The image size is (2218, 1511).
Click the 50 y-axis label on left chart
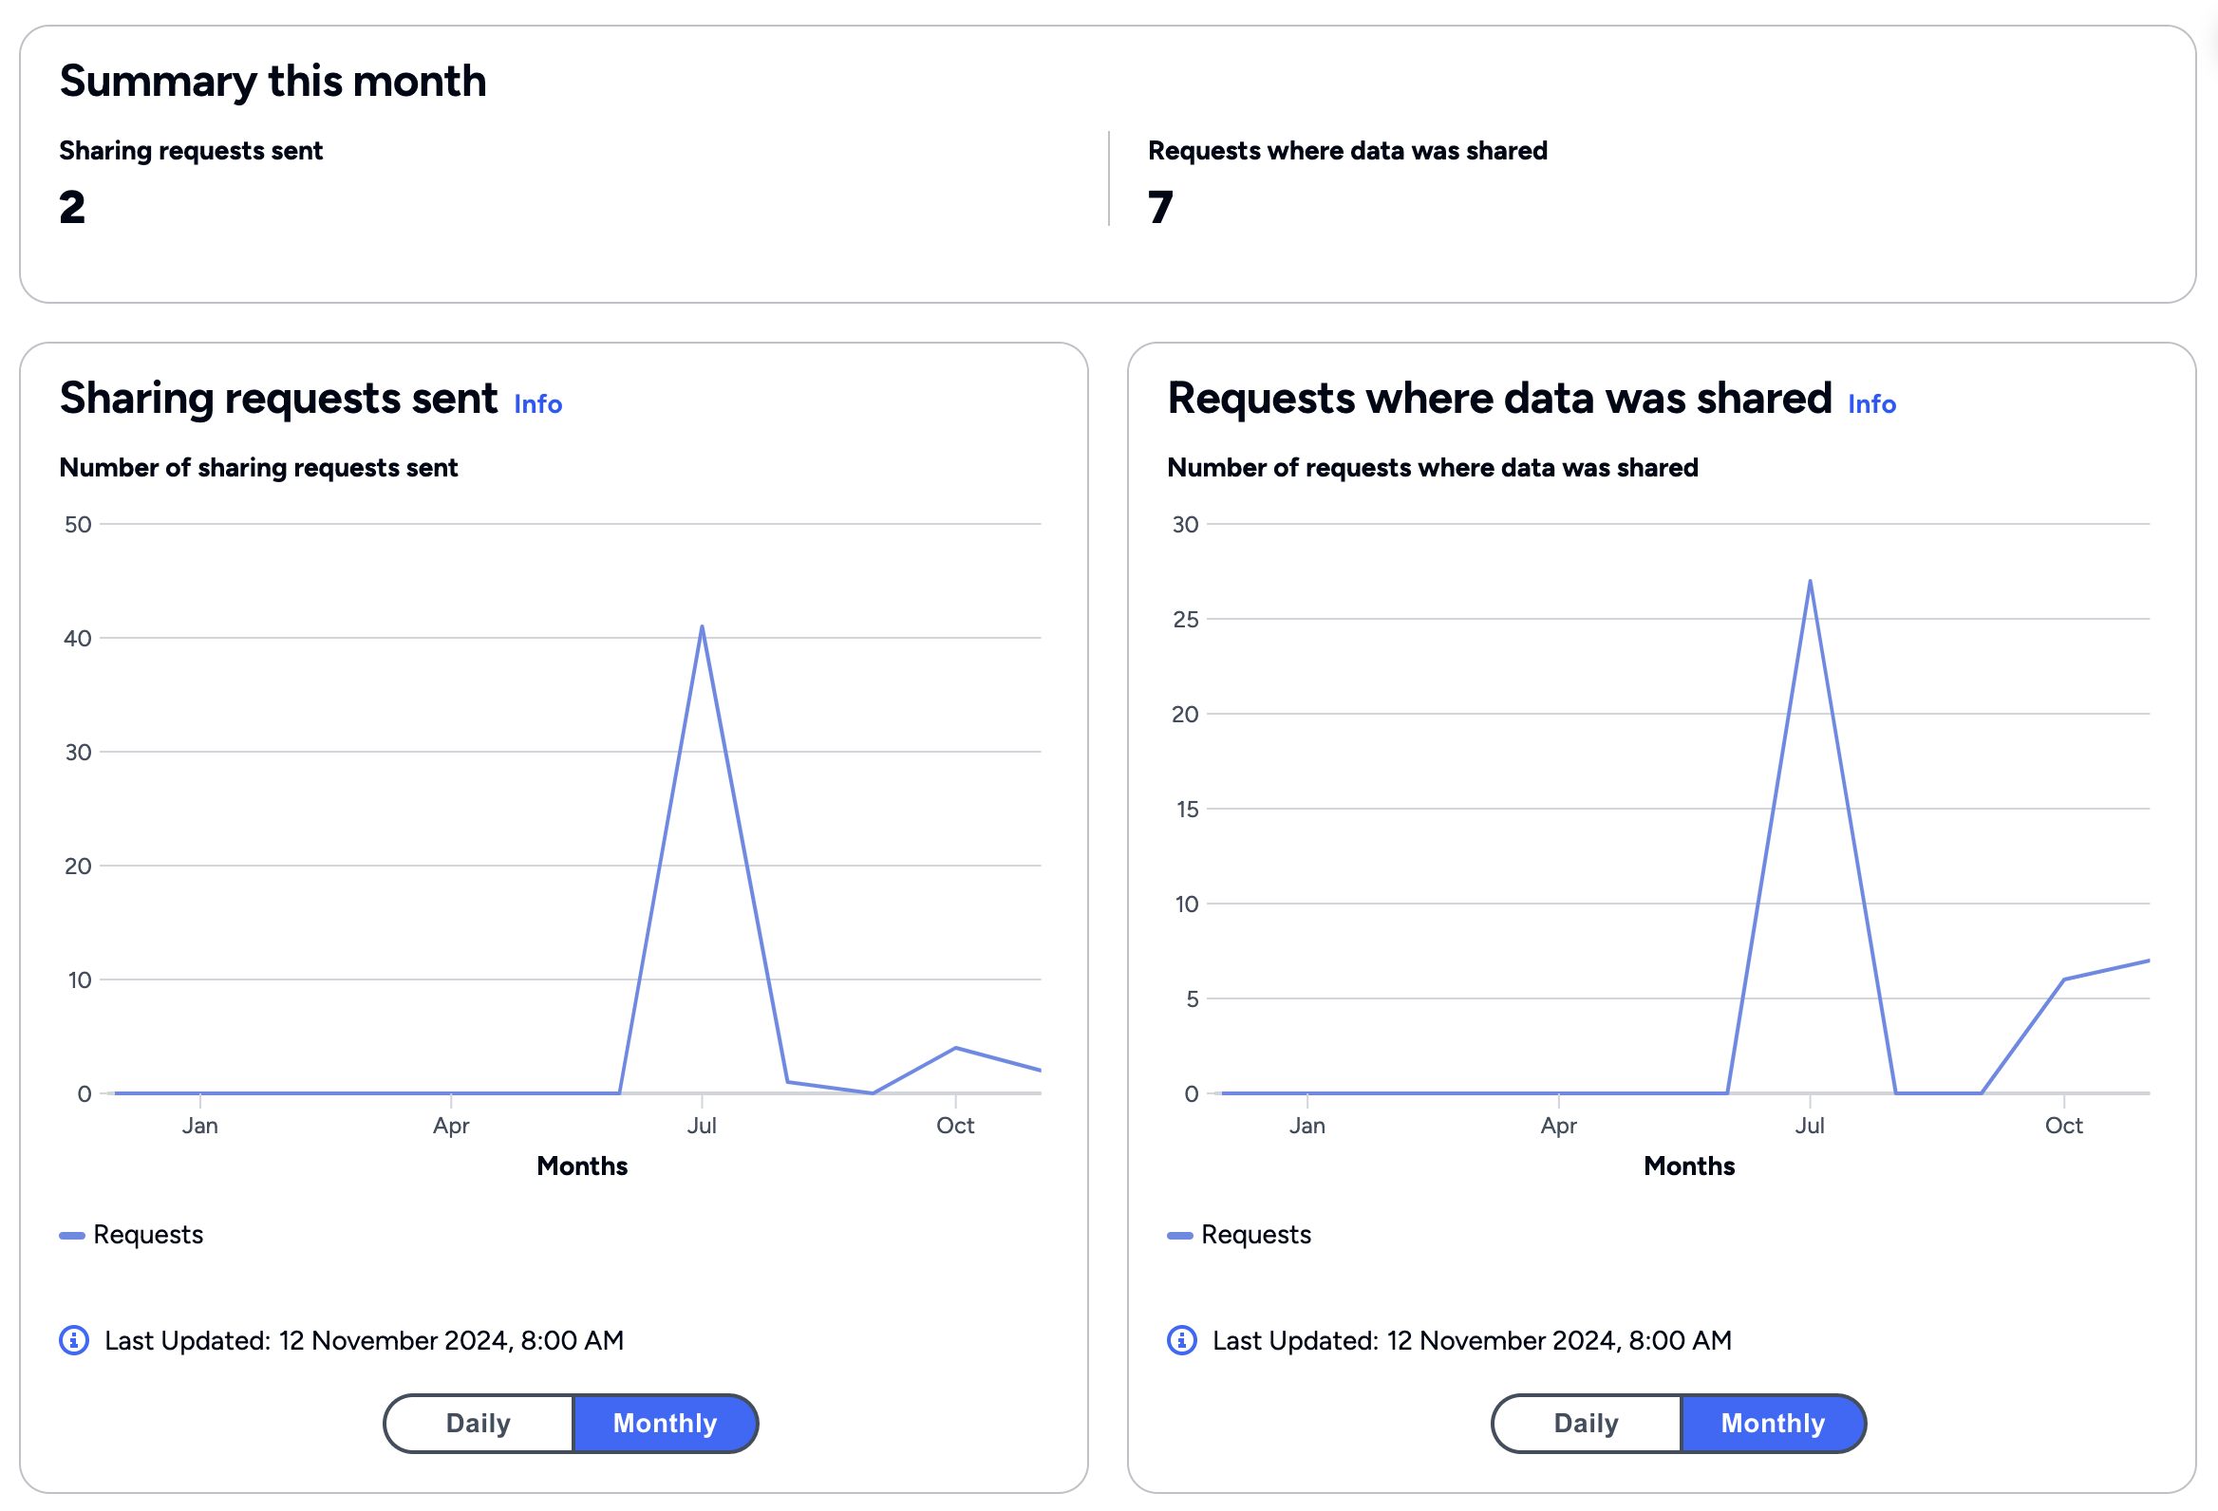(x=78, y=525)
